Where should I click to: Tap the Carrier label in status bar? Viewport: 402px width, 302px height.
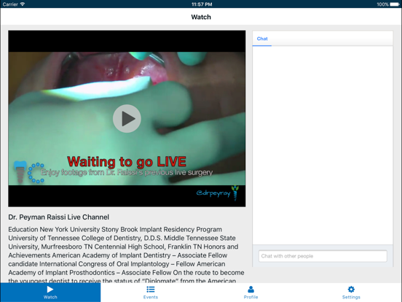(x=10, y=4)
